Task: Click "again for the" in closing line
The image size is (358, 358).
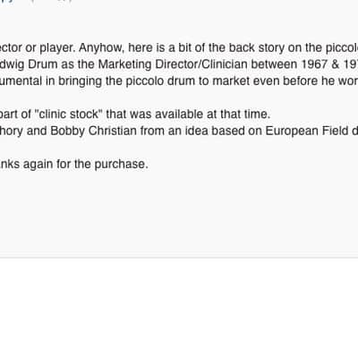Action: (57, 165)
